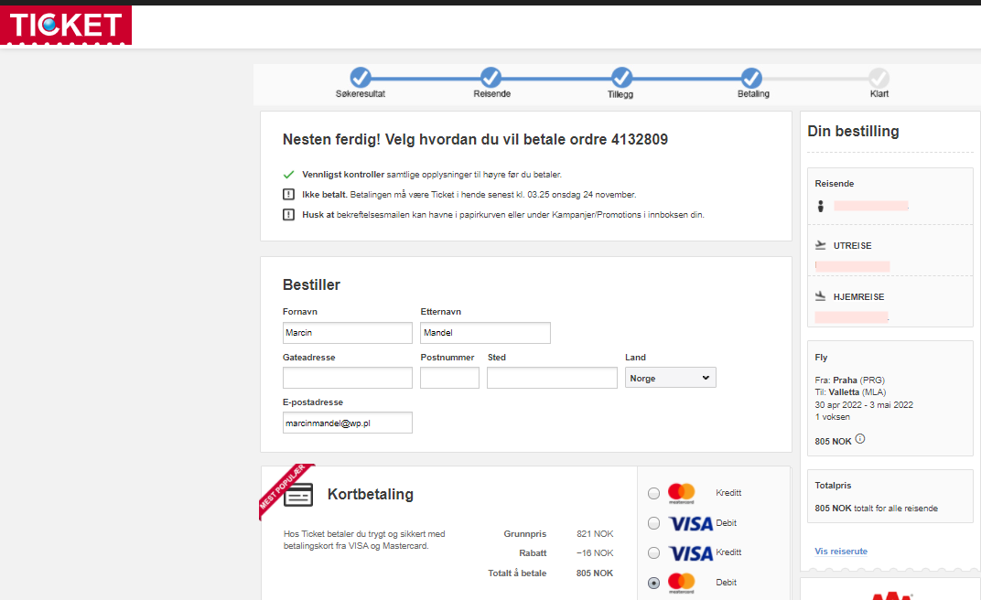The height and width of the screenshot is (600, 981).
Task: Select Mastercard Kreditt radio button
Action: click(x=653, y=493)
